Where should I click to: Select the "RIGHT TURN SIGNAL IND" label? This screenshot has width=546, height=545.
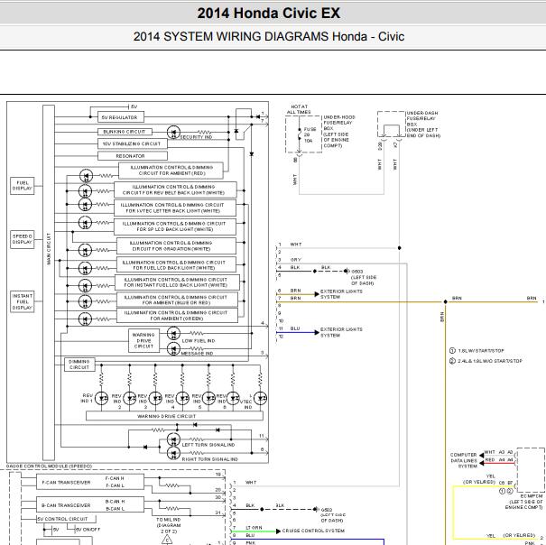210,459
